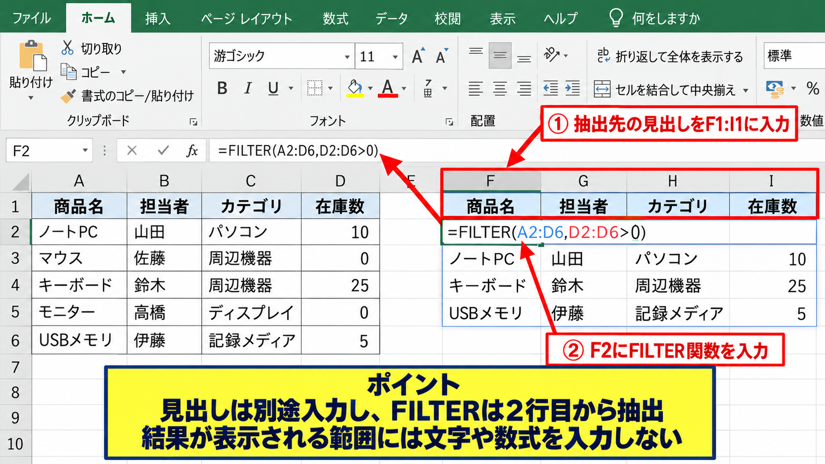This screenshot has height=464, width=825.
Task: Select cell containing ディスプレイ
Action: tap(251, 312)
